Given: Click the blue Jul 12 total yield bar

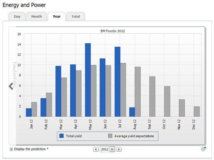Looking at the screenshot, I should click(x=117, y=82).
